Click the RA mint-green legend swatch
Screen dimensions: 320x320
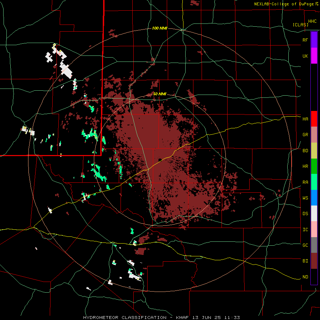pos(314,182)
